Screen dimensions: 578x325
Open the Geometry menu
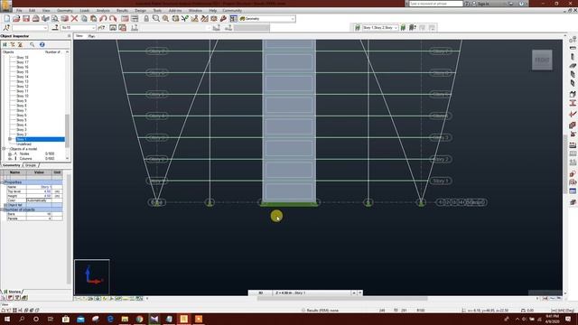pyautogui.click(x=65, y=11)
